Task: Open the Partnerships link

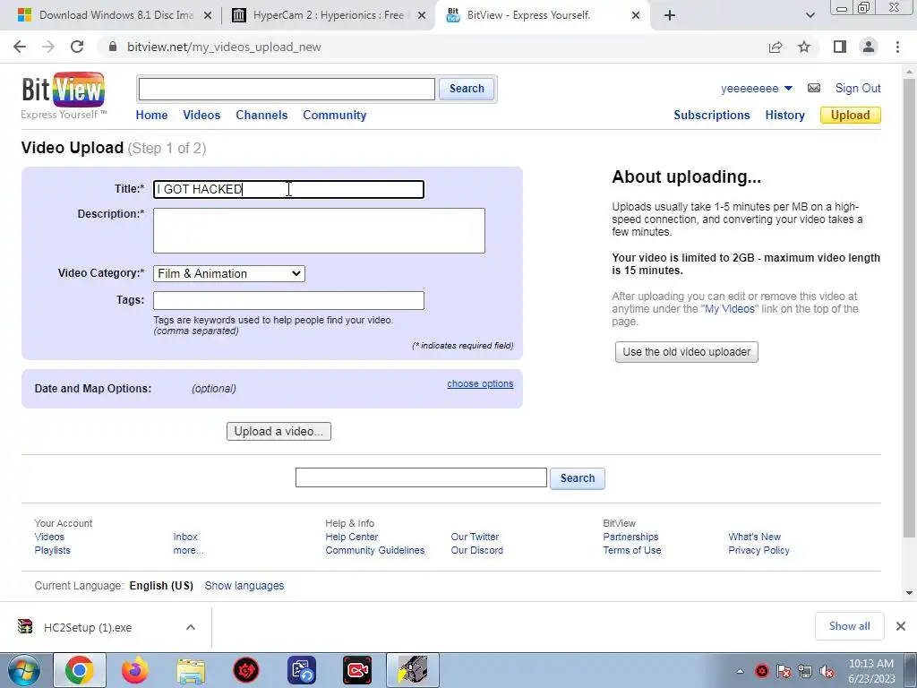Action: pos(630,537)
